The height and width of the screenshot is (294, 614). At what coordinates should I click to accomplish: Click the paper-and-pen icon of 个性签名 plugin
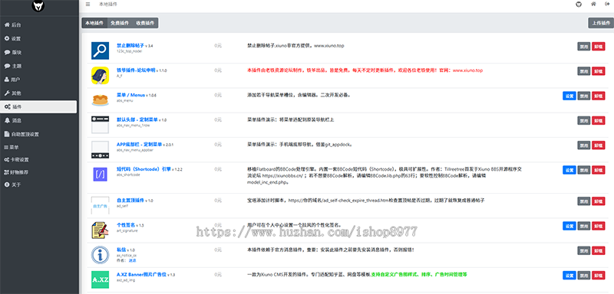[x=101, y=230]
